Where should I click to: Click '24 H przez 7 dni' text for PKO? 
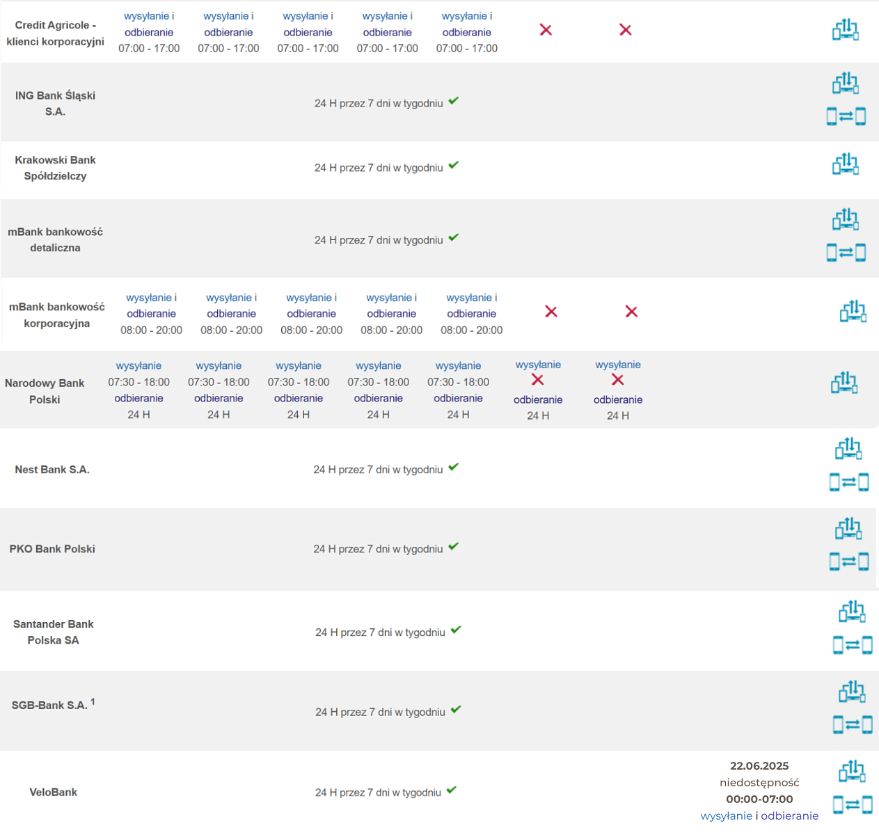coord(378,549)
